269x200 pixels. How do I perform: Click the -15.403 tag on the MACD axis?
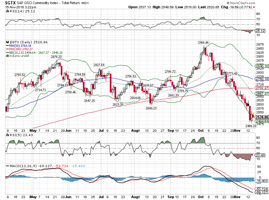(261, 181)
